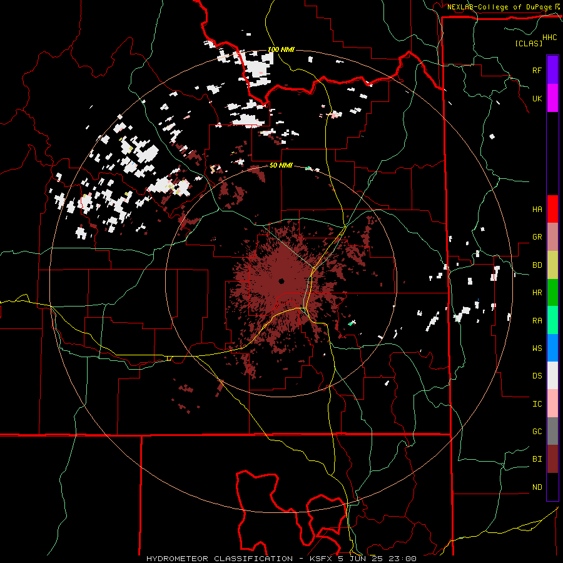The height and width of the screenshot is (563, 563).
Task: Click the 'HHC' product code text
Action: point(549,38)
